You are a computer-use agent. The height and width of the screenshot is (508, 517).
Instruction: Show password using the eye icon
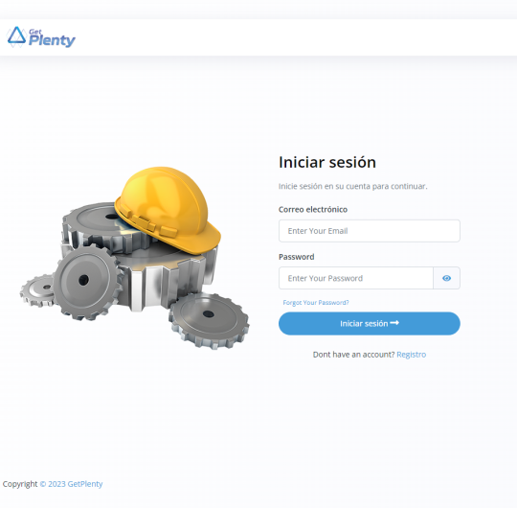point(446,278)
